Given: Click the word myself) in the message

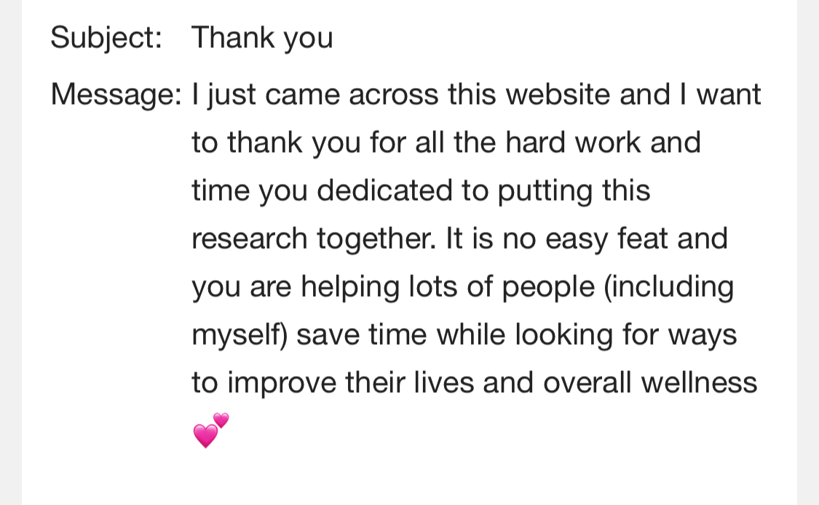Looking at the screenshot, I should tap(240, 334).
